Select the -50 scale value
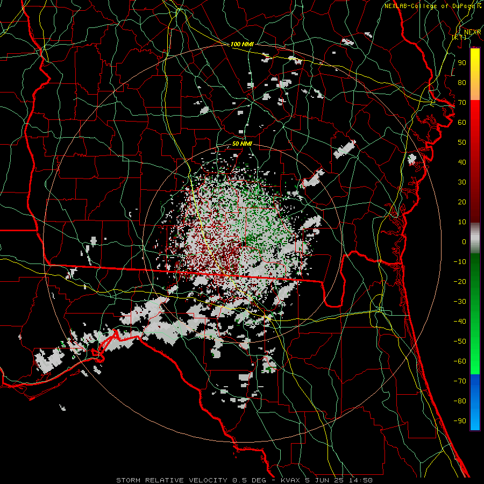Viewport: 484px width, 484px height. coord(460,341)
